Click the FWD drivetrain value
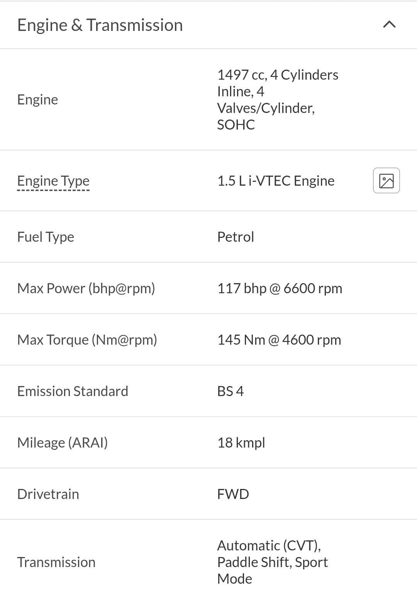This screenshot has width=417, height=610. (233, 494)
